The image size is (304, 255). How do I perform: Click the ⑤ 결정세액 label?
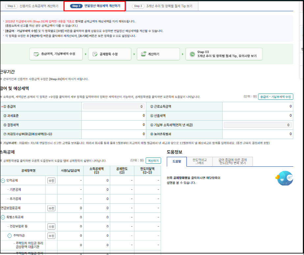[x=11, y=125]
